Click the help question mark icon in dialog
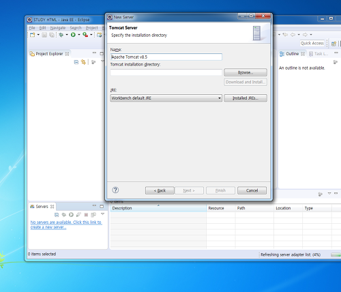 pos(115,190)
